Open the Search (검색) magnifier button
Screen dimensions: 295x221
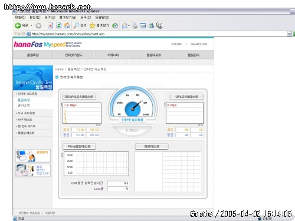pos(80,25)
